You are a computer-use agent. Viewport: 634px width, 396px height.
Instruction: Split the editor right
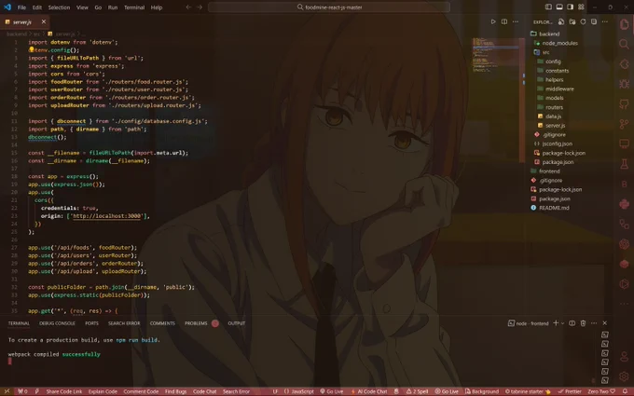[x=504, y=21]
